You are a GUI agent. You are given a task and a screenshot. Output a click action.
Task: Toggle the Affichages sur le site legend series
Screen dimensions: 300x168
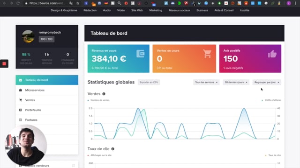pyautogui.click(x=99, y=155)
